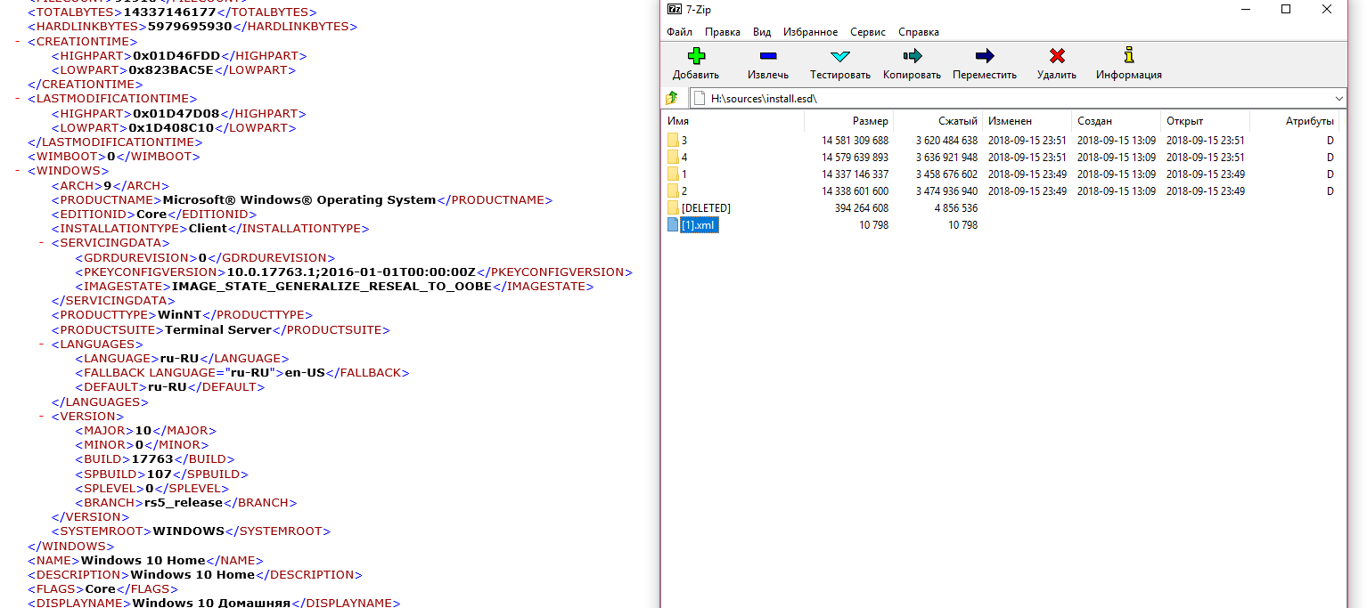The image size is (1367, 608).
Task: Click the NAME value Windows 10 Home
Action: coord(143,561)
